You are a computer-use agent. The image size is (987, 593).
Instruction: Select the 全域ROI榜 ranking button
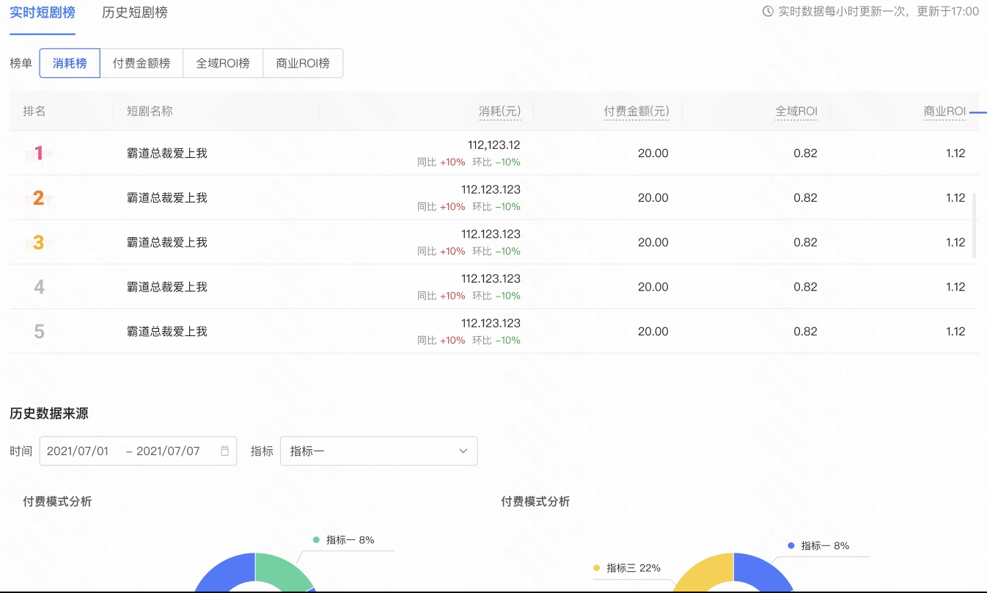point(223,63)
